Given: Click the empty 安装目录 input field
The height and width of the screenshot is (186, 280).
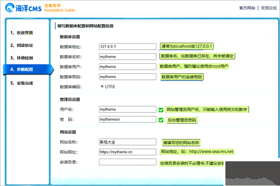Looking at the screenshot, I should [127, 162].
